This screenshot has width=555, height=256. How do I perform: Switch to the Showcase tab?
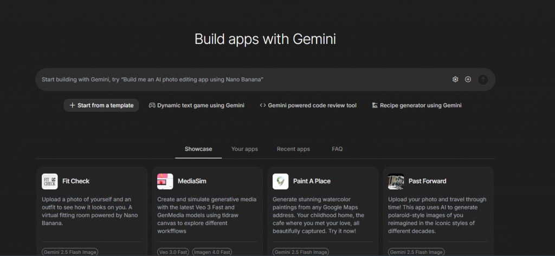pyautogui.click(x=198, y=149)
